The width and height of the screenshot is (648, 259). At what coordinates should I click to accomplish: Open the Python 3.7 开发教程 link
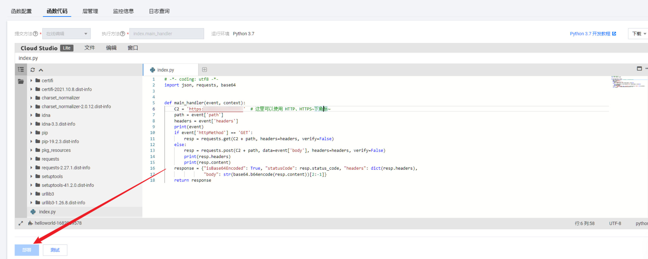593,34
